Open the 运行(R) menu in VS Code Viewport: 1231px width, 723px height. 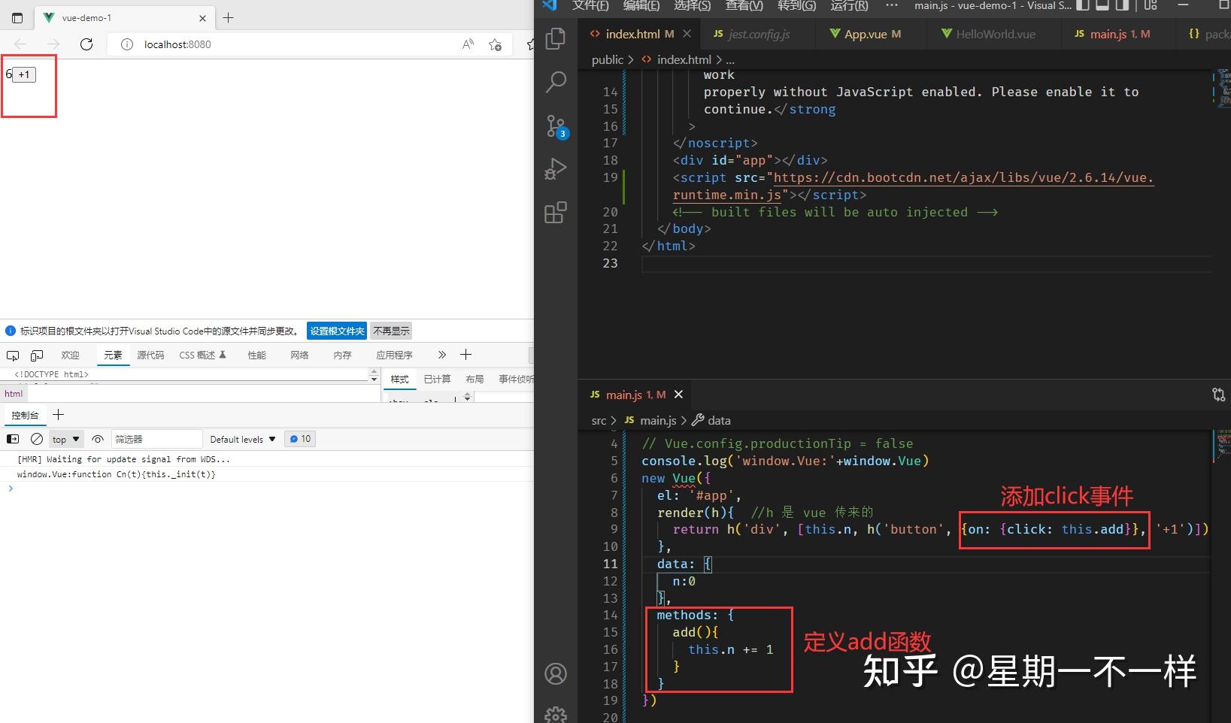tap(849, 5)
